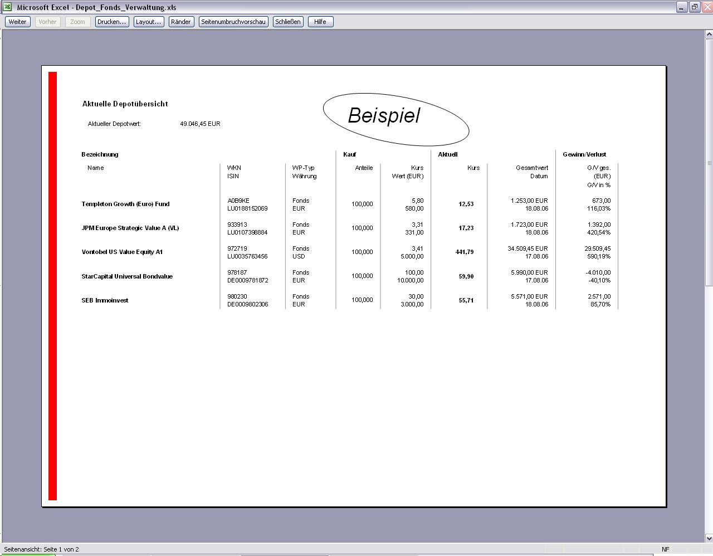Click 'JPM Europe Strategic Value A (VL)'
This screenshot has height=556, width=713.
[130, 228]
